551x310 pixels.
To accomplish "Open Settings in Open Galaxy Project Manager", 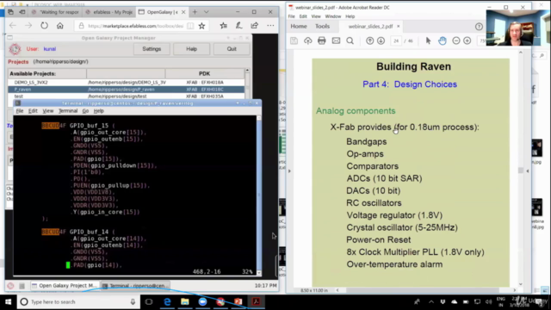I will click(152, 49).
